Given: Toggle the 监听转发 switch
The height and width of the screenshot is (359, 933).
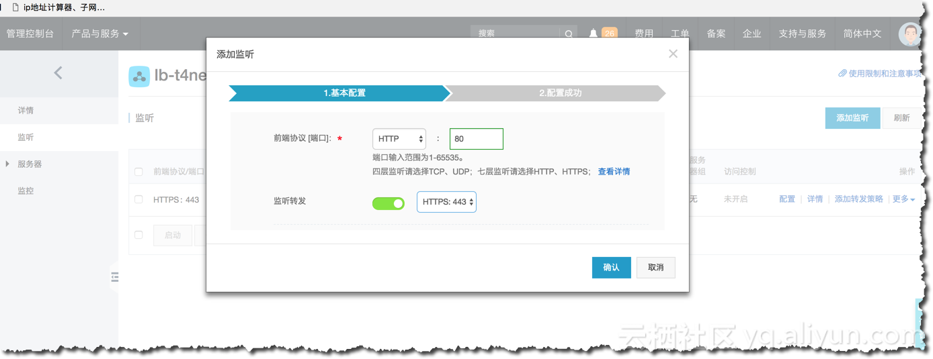Looking at the screenshot, I should tap(389, 203).
